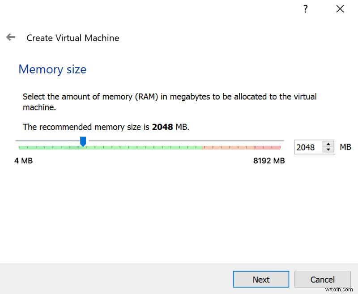Click the 8192 MB maximum label
The height and width of the screenshot is (294, 358).
pyautogui.click(x=269, y=161)
